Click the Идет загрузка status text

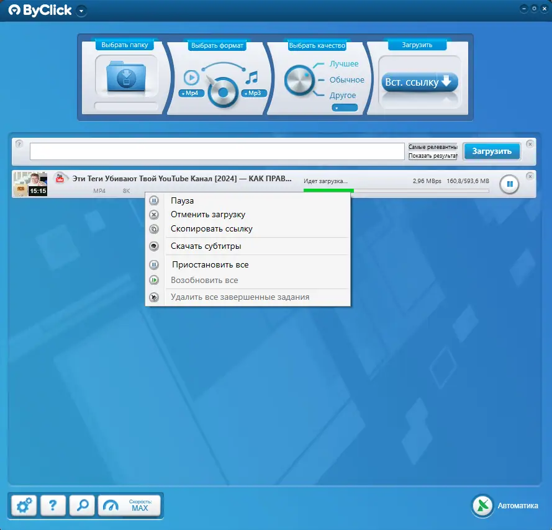coord(325,181)
